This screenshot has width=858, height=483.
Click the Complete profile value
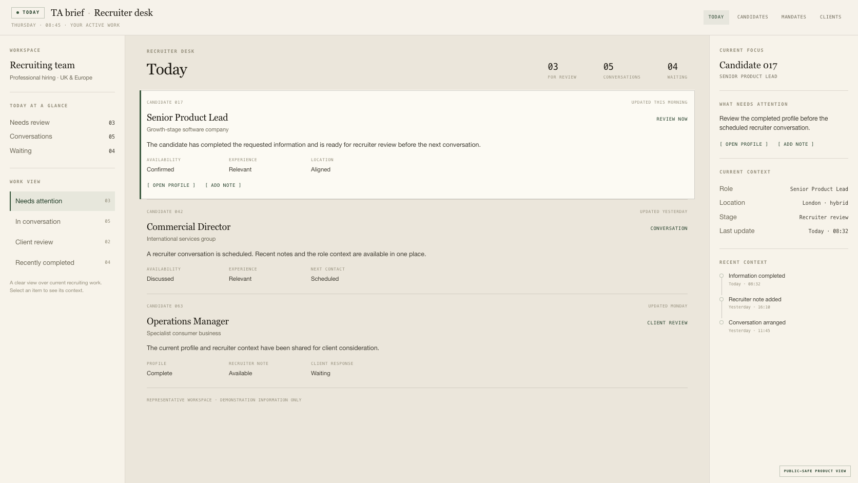(160, 374)
